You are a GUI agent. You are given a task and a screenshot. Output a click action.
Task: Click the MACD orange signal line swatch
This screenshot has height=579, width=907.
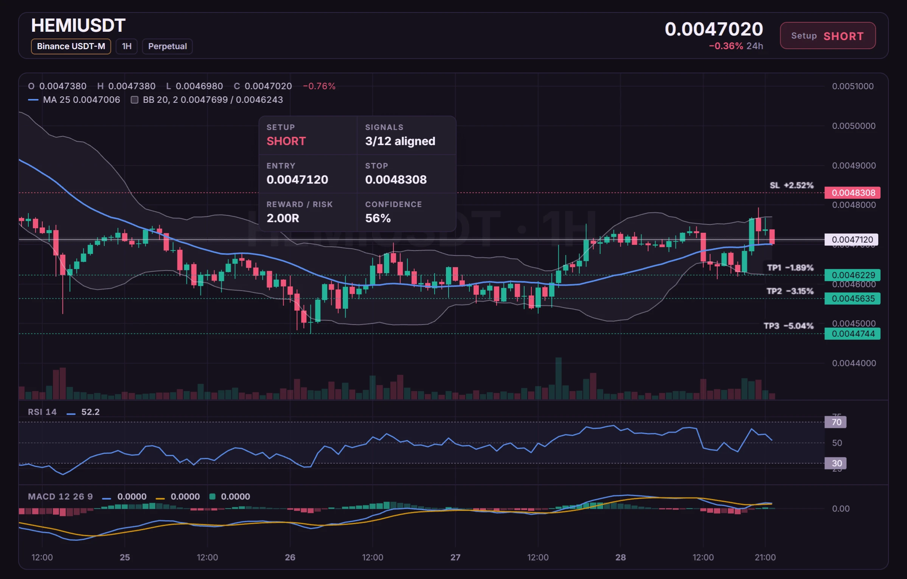(x=160, y=498)
